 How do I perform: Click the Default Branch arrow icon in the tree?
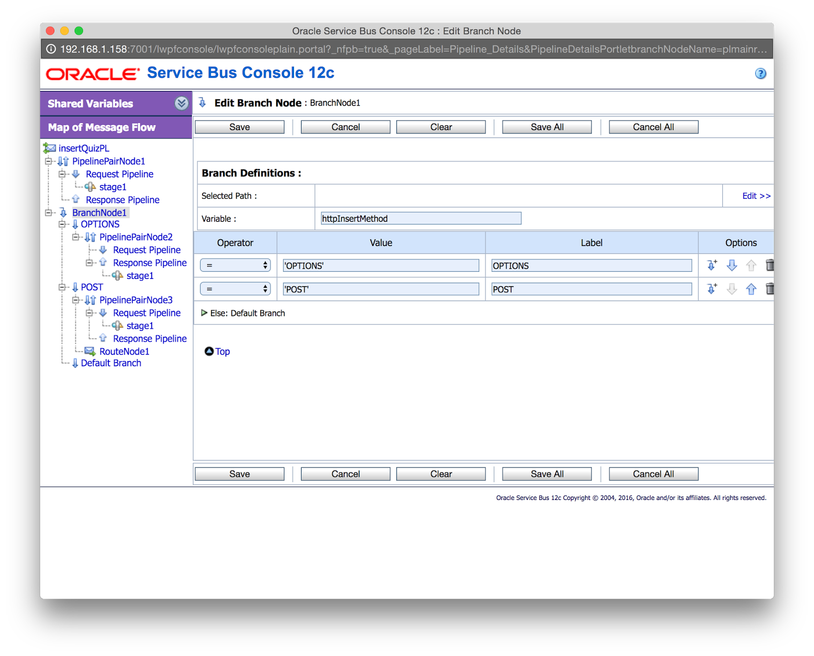(x=75, y=363)
